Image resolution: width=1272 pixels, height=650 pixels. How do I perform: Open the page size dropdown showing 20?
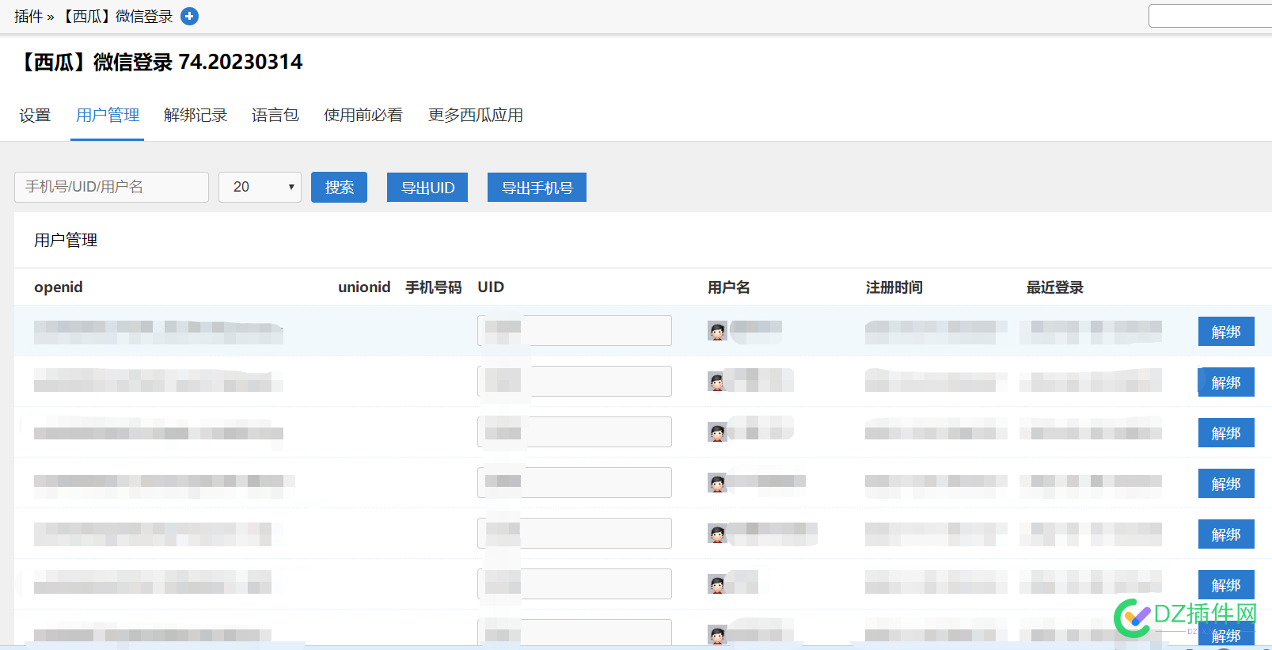click(x=260, y=187)
